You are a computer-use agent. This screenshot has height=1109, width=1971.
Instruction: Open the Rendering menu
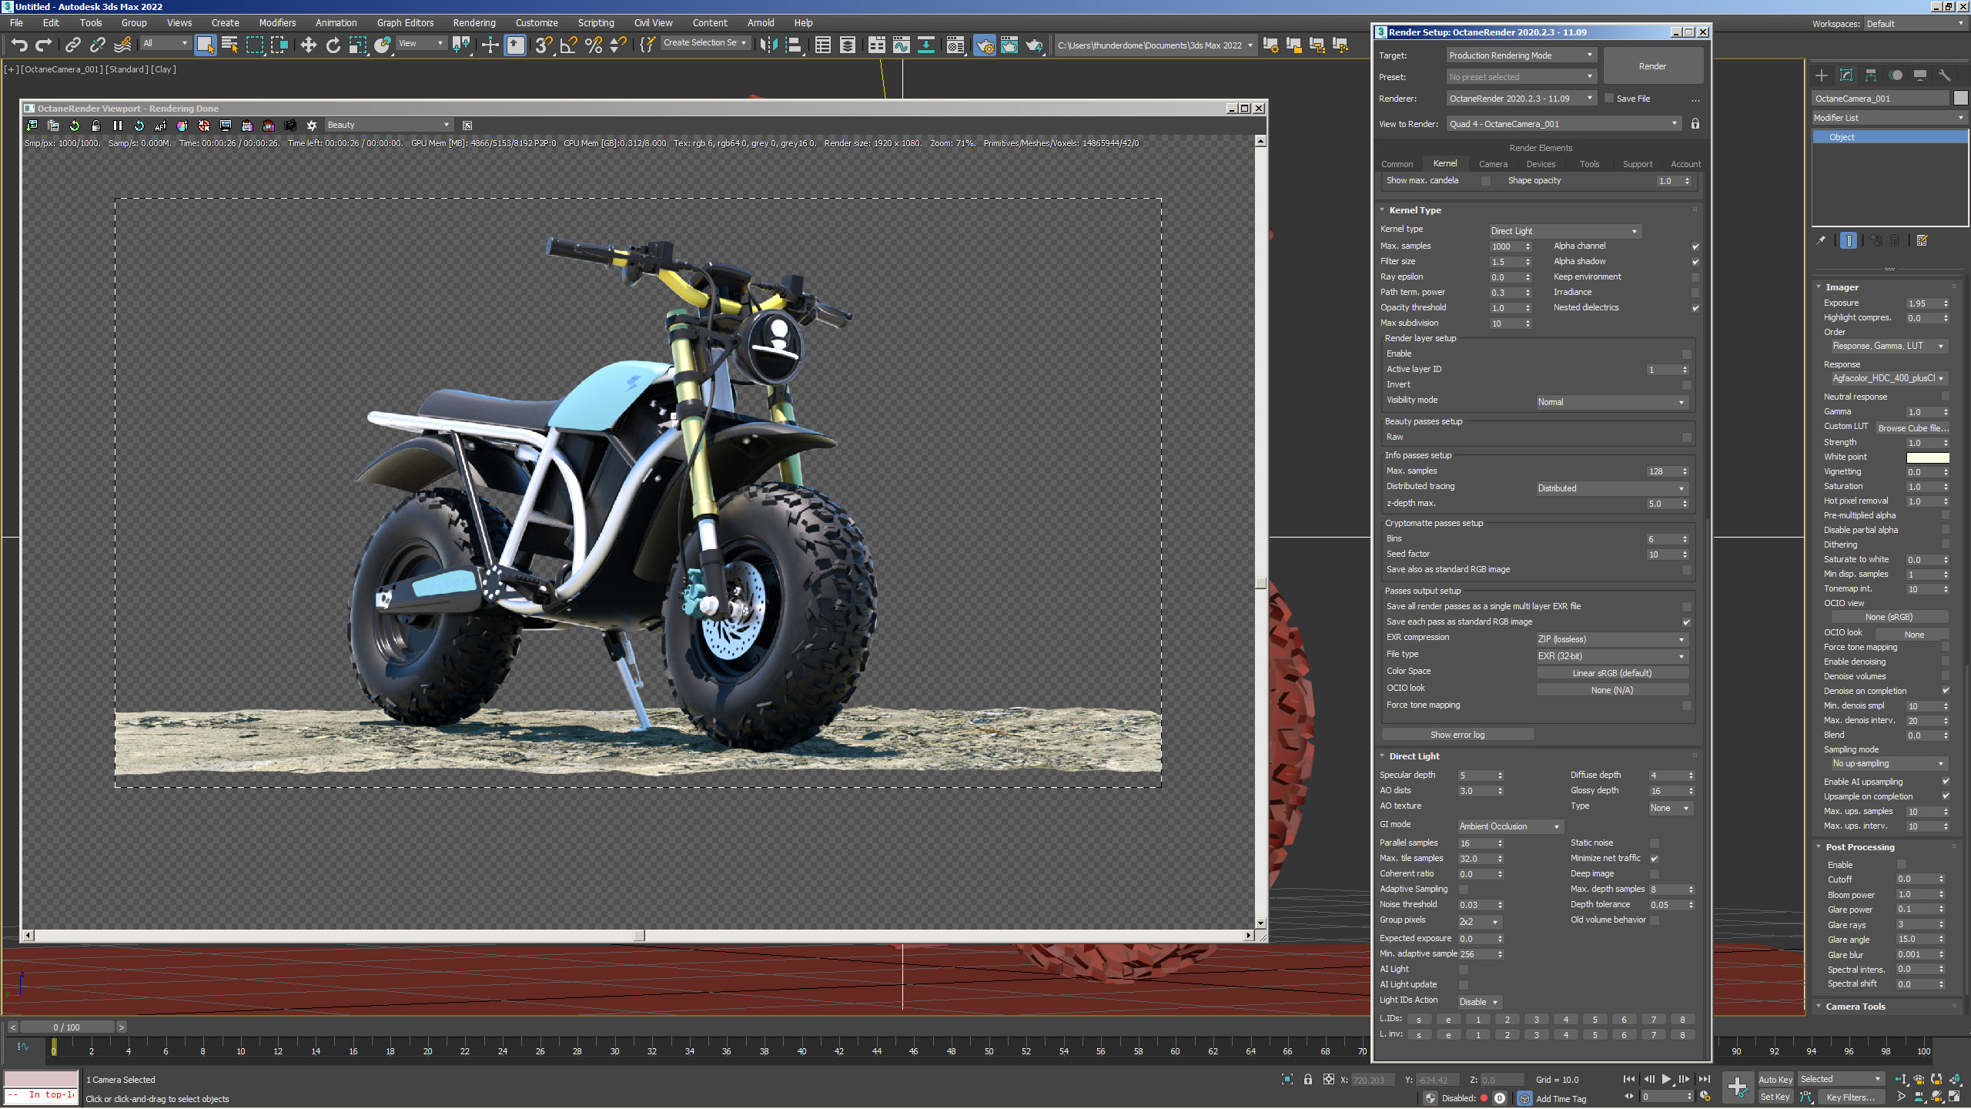474,23
